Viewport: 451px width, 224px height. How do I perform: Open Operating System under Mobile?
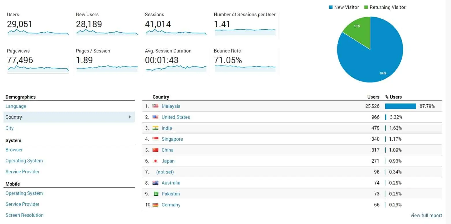24,193
